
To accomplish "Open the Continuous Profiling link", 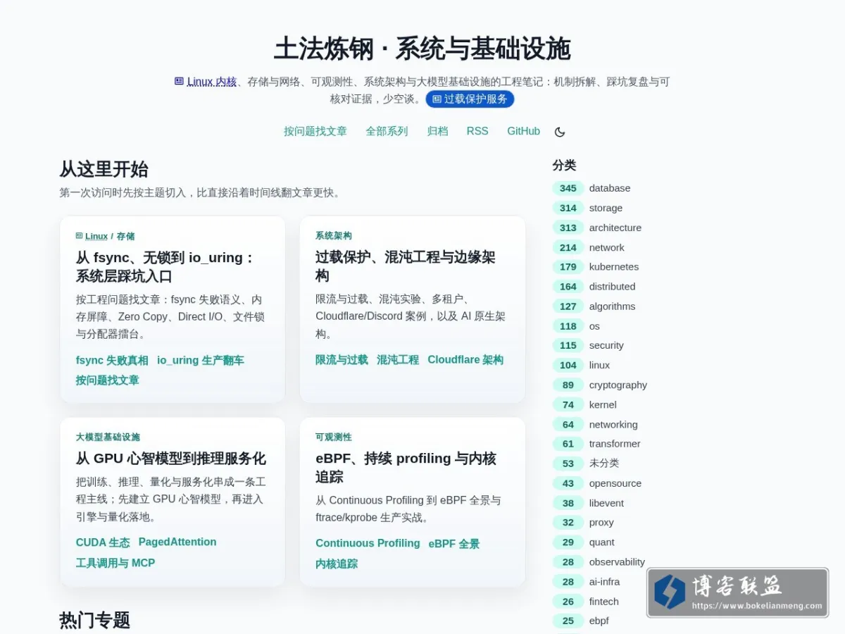I will click(368, 543).
